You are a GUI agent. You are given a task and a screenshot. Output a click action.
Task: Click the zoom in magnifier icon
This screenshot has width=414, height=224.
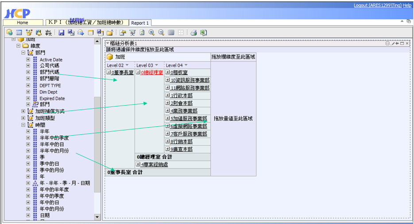[x=151, y=32]
